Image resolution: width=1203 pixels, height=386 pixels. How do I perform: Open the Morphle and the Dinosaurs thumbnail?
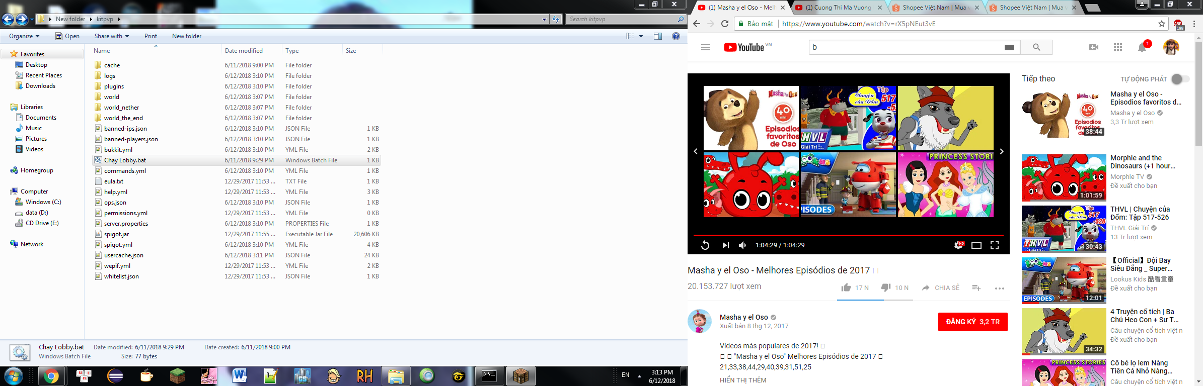click(1064, 178)
